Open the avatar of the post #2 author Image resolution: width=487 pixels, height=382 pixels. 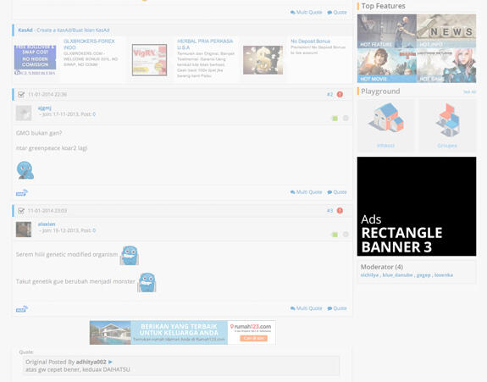(24, 113)
